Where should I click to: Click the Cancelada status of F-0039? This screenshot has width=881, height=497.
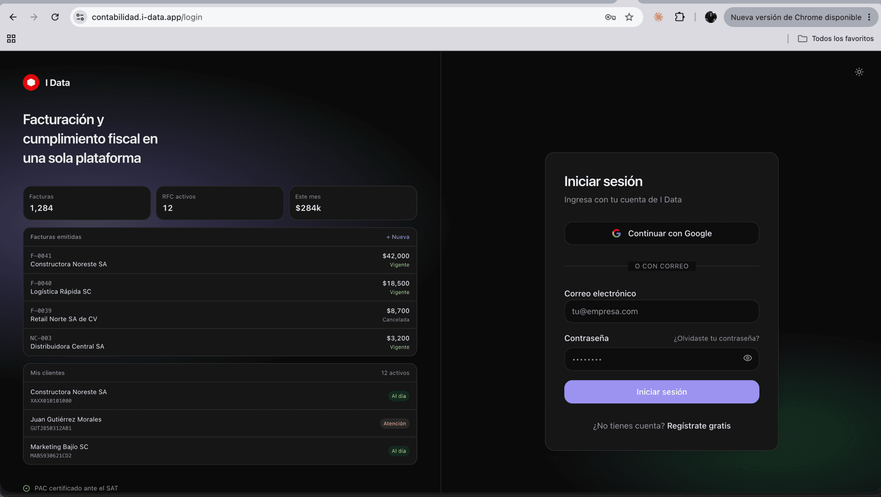396,320
